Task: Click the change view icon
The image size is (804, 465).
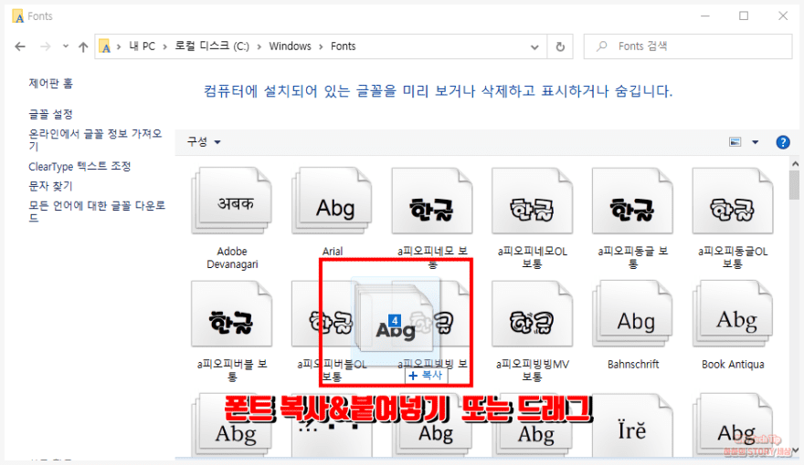Action: 735,141
